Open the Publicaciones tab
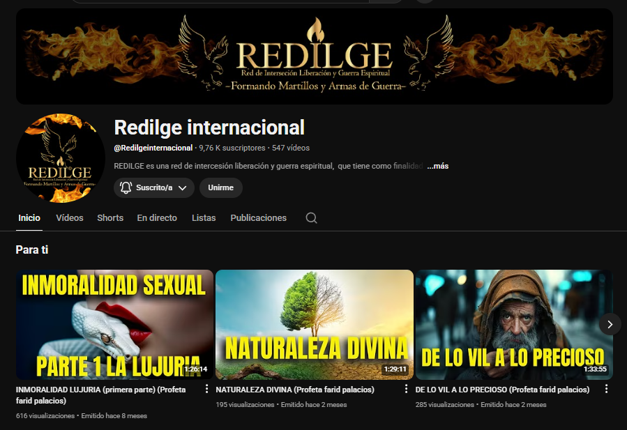The height and width of the screenshot is (430, 627). click(x=258, y=218)
